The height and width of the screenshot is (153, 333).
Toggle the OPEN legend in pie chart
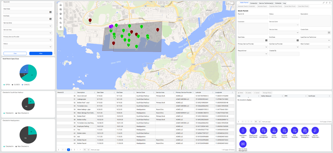(7, 85)
